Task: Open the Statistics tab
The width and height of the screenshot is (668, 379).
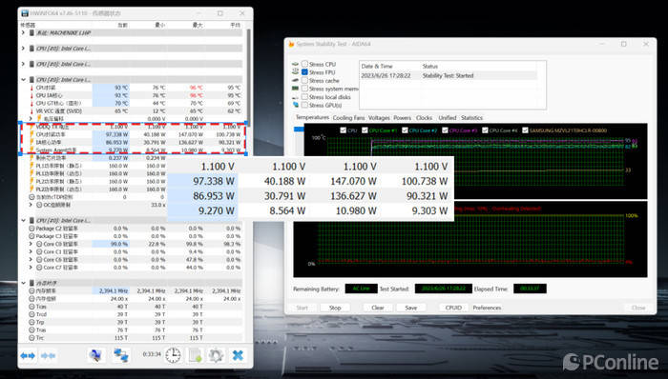Action: click(471, 118)
